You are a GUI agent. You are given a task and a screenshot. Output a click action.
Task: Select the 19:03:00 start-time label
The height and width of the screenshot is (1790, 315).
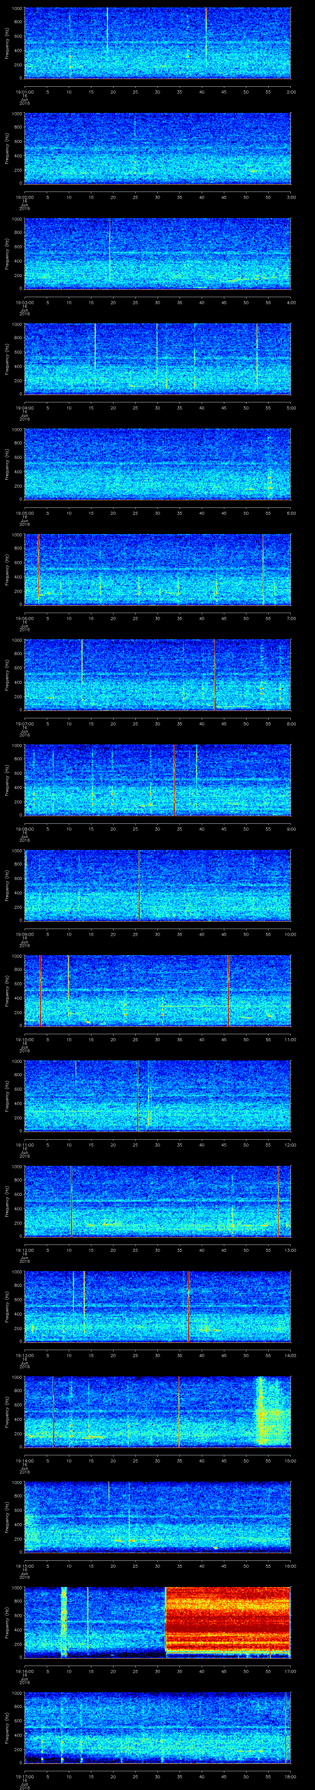point(24,302)
